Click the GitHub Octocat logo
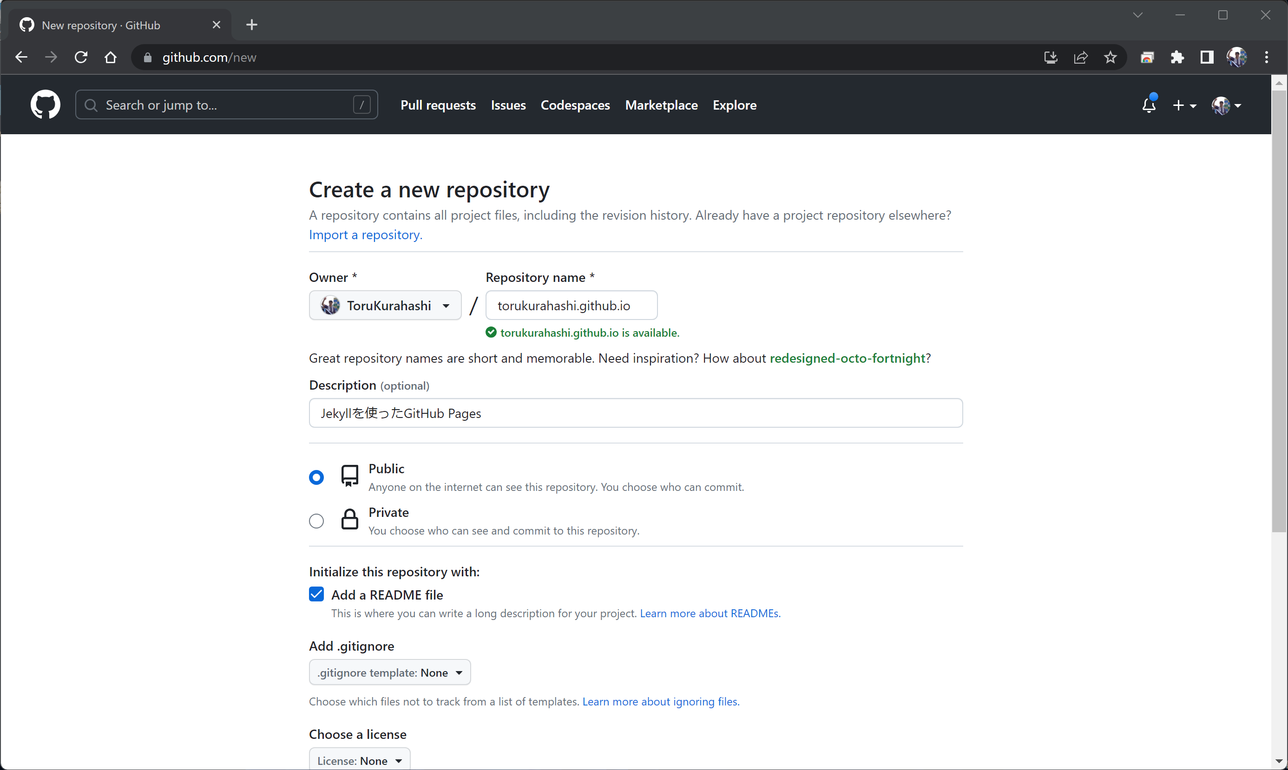1288x770 pixels. click(x=45, y=105)
